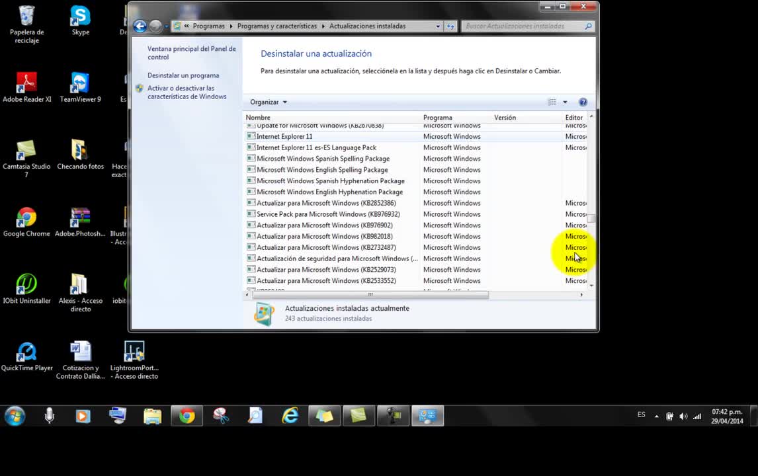This screenshot has width=758, height=476.
Task: Select the update KB2852386 row
Action: click(x=416, y=203)
